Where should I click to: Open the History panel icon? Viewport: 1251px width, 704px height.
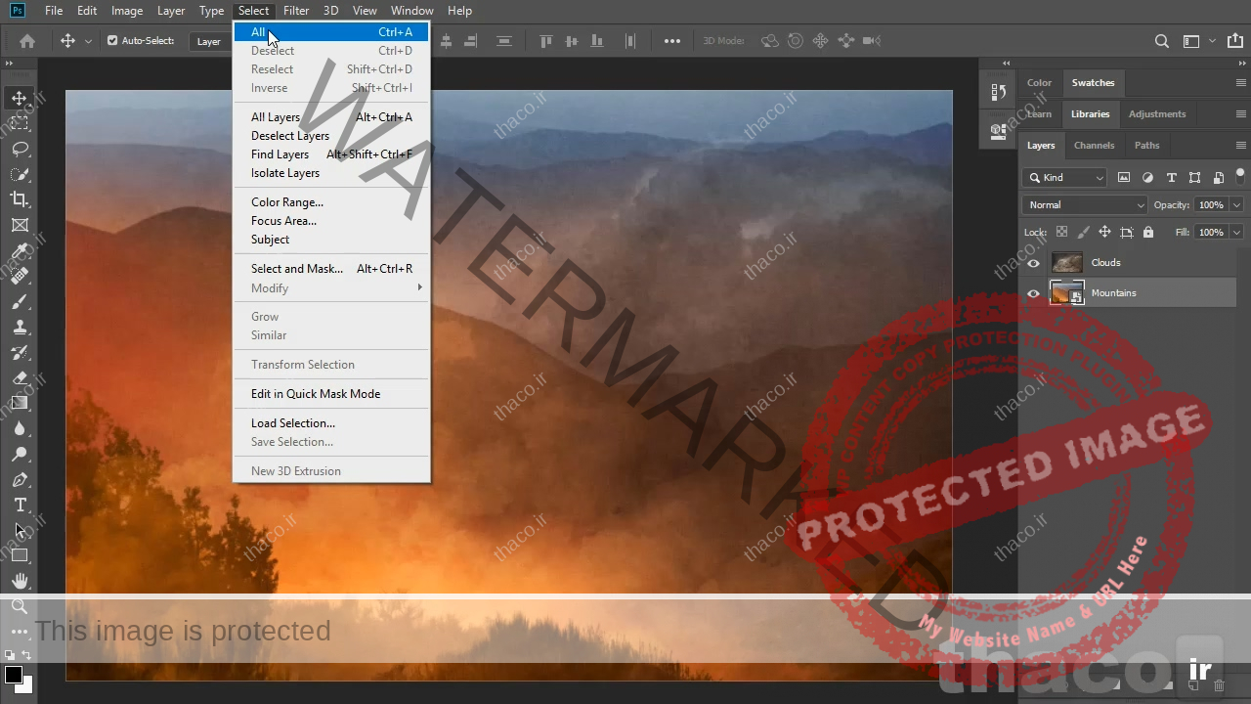tap(998, 93)
